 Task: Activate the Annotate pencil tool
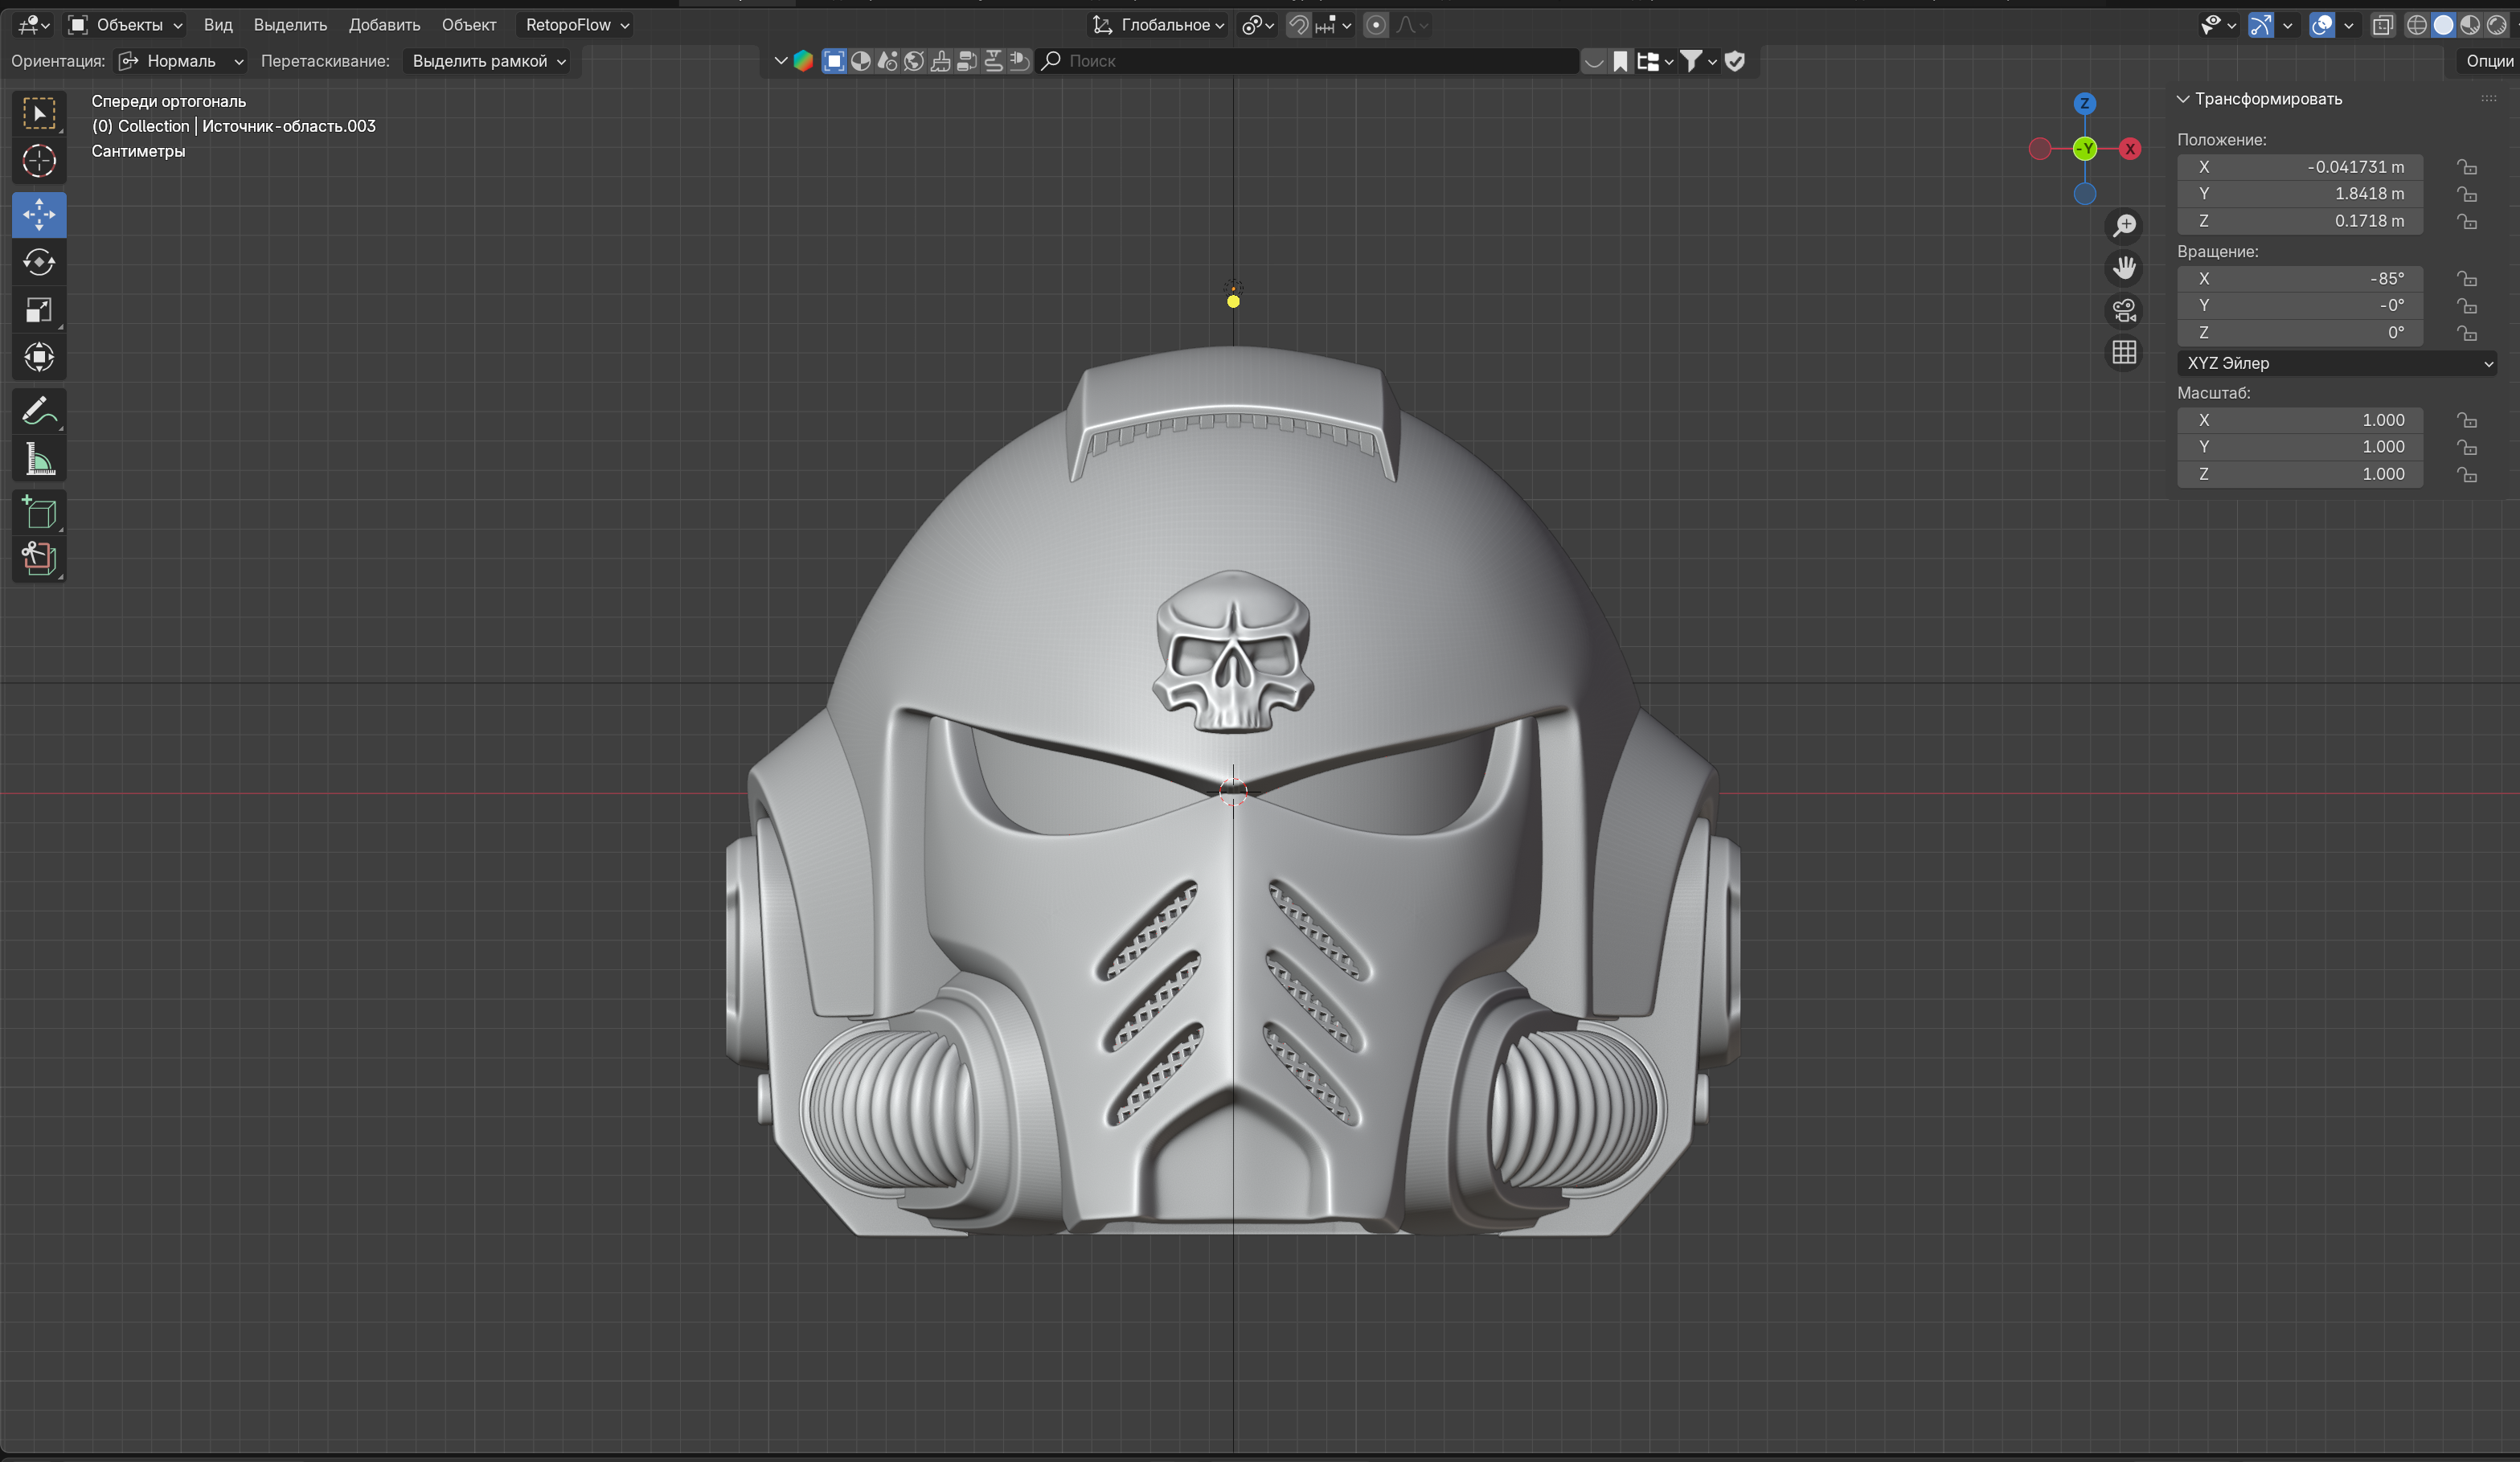pyautogui.click(x=39, y=411)
